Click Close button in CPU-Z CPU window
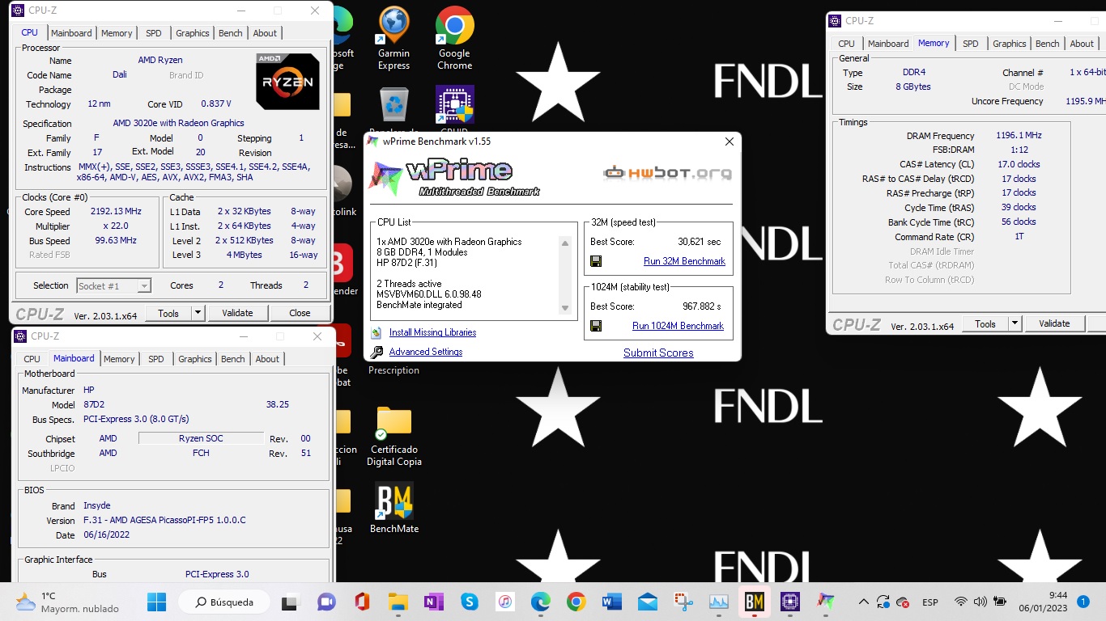1106x621 pixels. (x=300, y=313)
